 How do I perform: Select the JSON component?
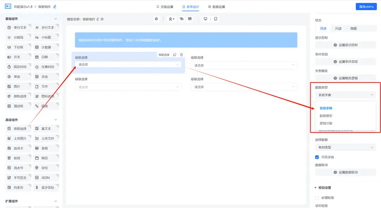46,177
